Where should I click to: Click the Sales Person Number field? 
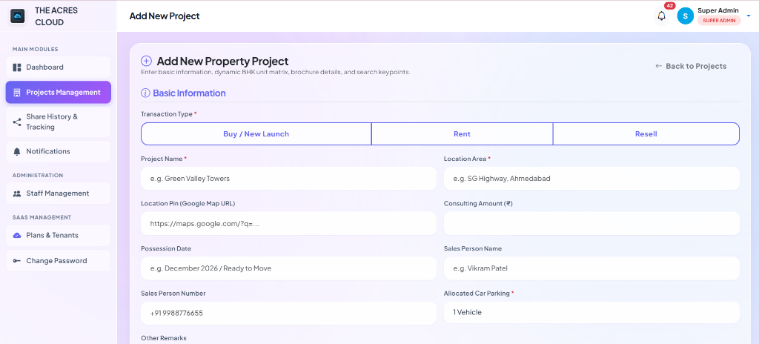point(288,313)
